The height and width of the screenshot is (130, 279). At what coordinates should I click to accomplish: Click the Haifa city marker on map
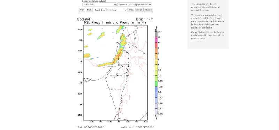[x=118, y=44]
